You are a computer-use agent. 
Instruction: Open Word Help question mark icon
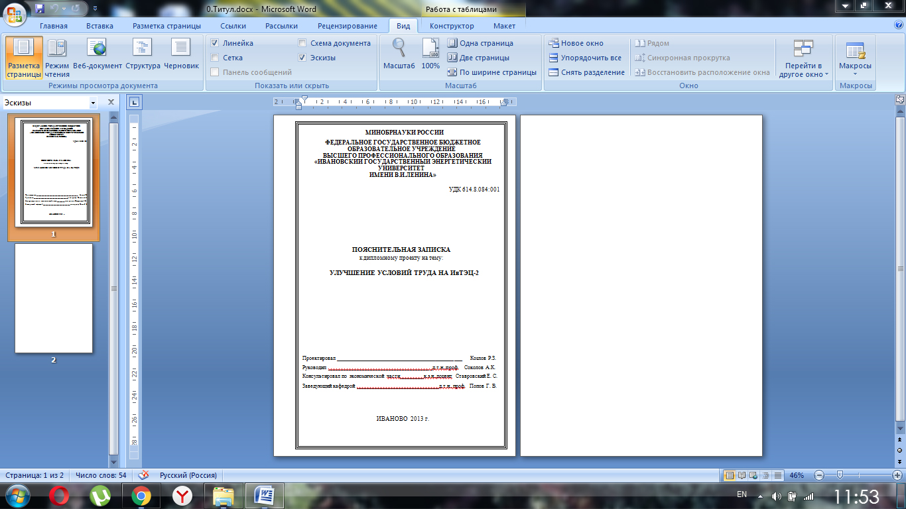point(899,25)
